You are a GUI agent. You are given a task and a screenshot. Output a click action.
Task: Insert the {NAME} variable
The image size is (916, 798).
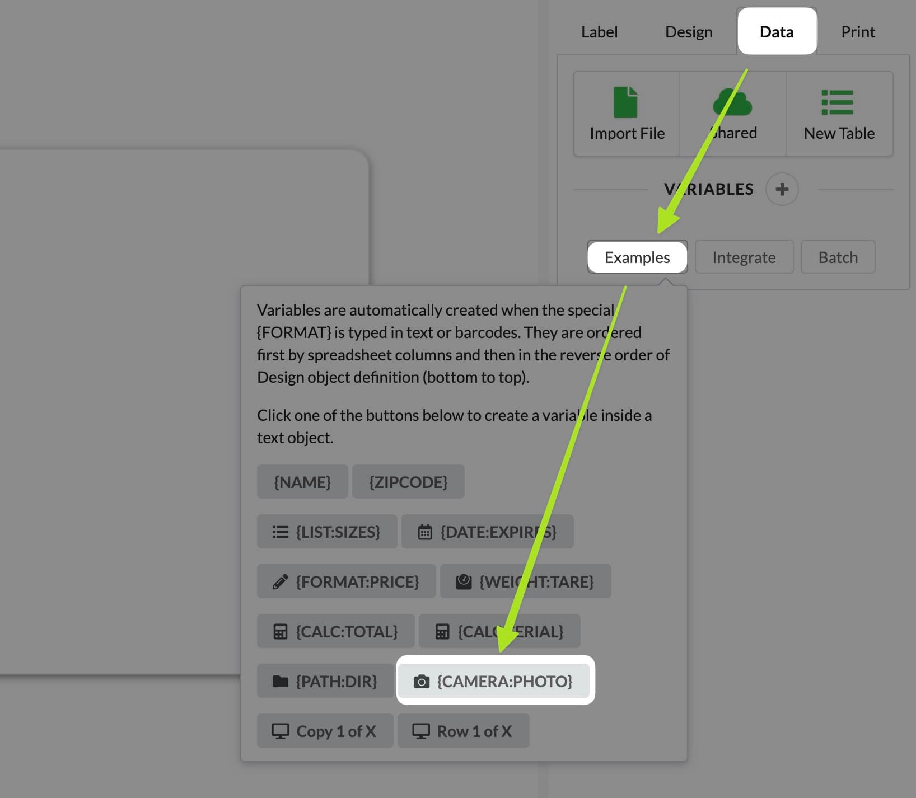point(302,482)
